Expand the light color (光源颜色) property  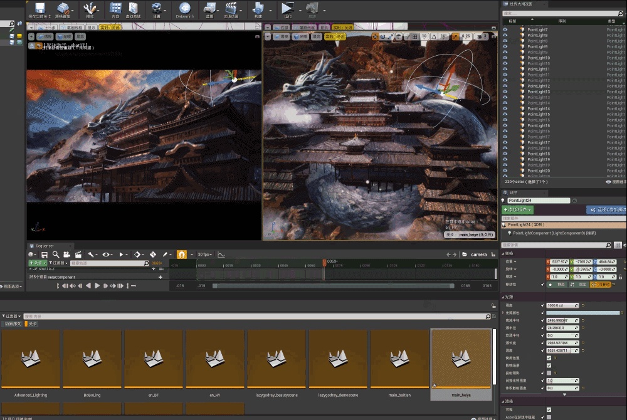coord(503,312)
